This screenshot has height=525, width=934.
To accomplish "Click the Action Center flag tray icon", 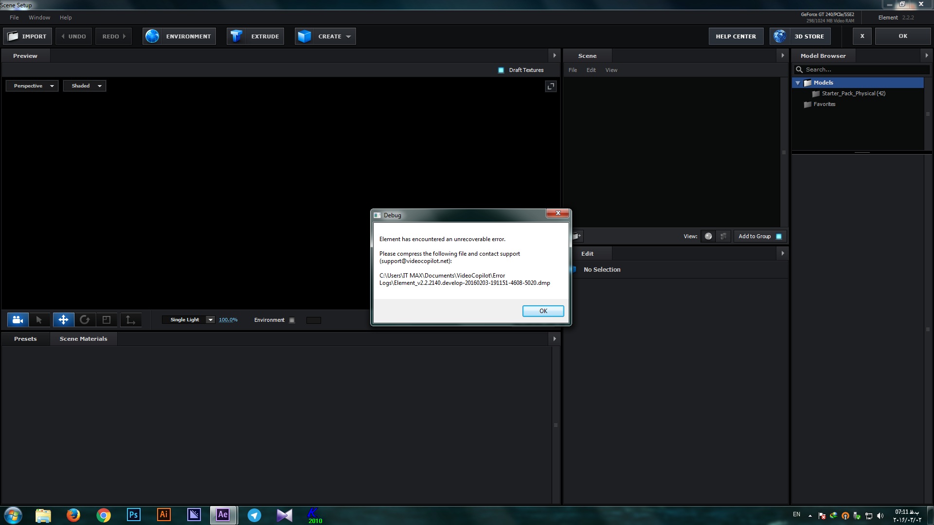I will (822, 516).
